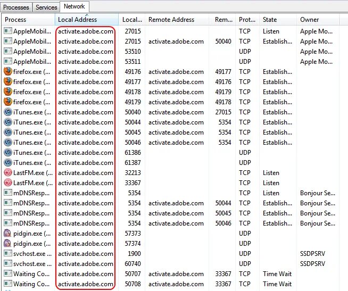Click Firefox icon on port 49178 row

[8, 92]
